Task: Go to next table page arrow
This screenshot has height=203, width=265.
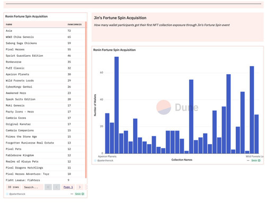Action: coord(79,187)
